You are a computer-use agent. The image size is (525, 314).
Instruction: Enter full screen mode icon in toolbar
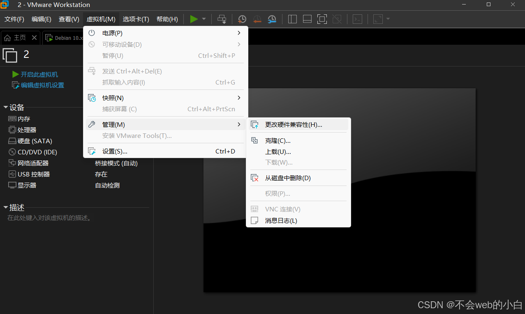coord(322,19)
